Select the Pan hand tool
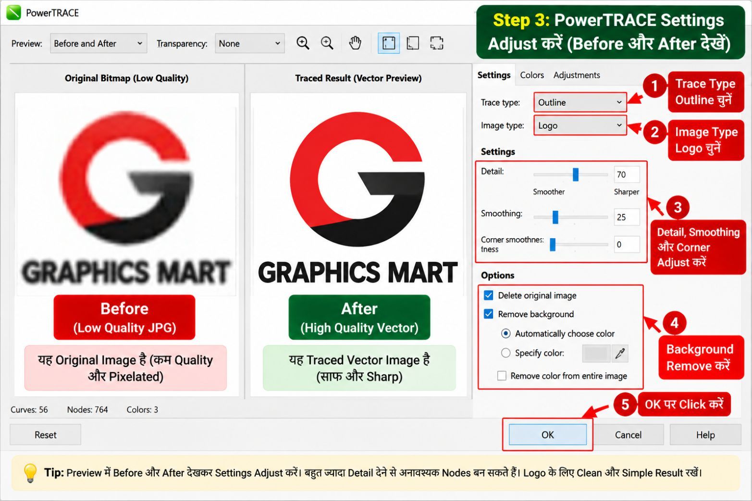 pyautogui.click(x=355, y=43)
